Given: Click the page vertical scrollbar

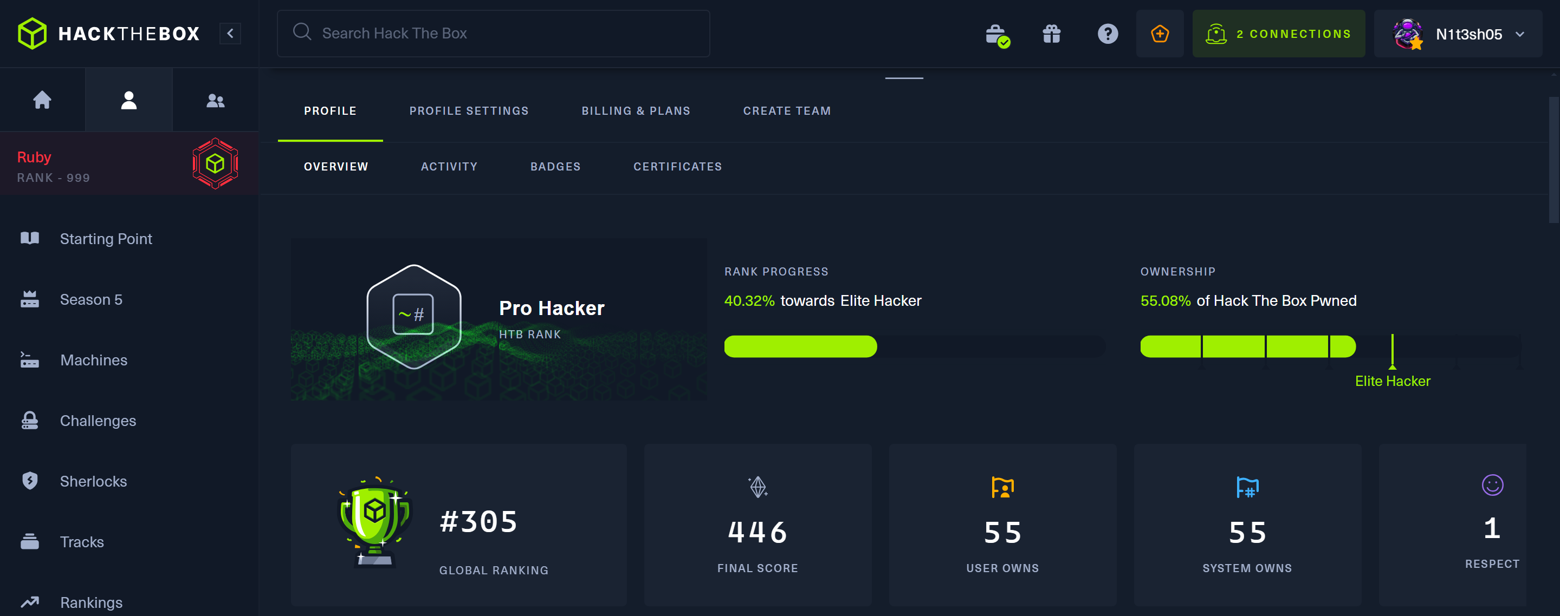Looking at the screenshot, I should pyautogui.click(x=1554, y=160).
